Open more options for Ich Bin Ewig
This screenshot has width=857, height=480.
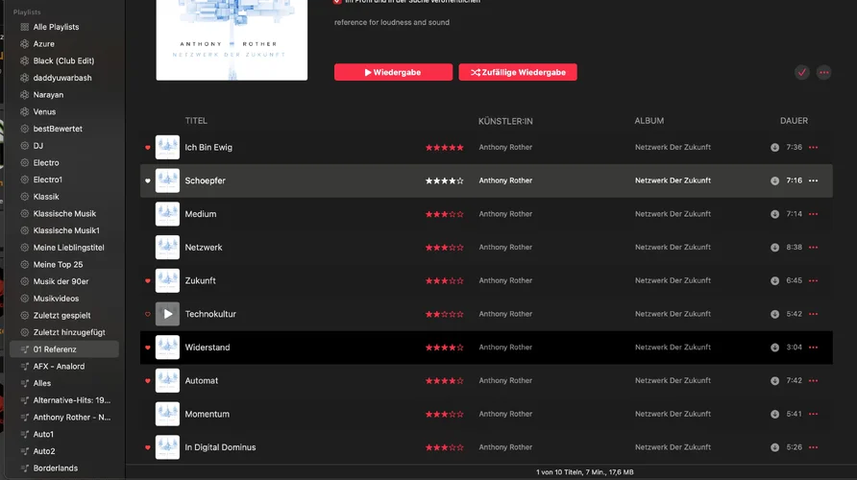point(813,148)
